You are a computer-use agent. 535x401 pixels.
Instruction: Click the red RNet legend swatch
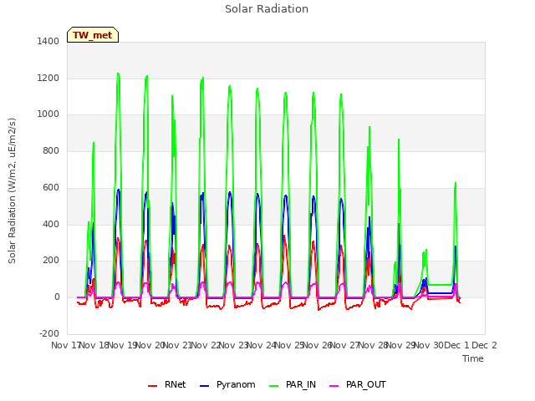coord(152,386)
